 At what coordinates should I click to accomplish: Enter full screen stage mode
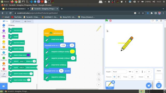[161, 21]
